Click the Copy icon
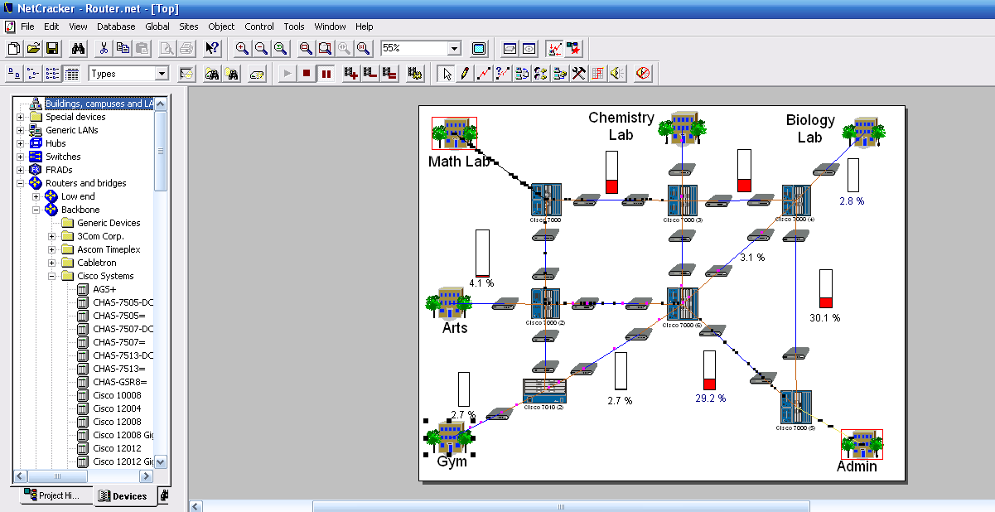 coord(123,49)
